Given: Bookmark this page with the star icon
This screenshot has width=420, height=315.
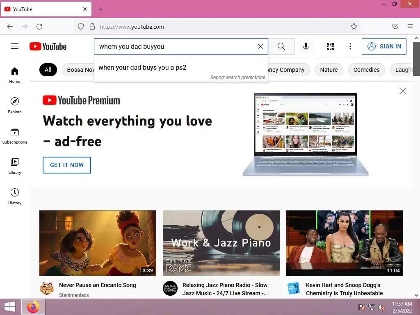Looking at the screenshot, I should tap(354, 27).
